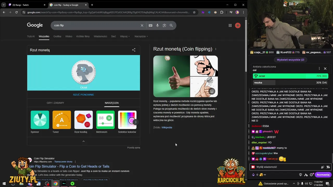Go back using the browser back arrow

[x=4, y=12]
